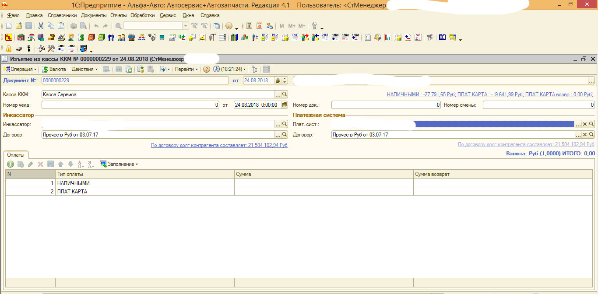Click the right 'По договору долг контрагента' link under Платежная система

click(x=526, y=144)
